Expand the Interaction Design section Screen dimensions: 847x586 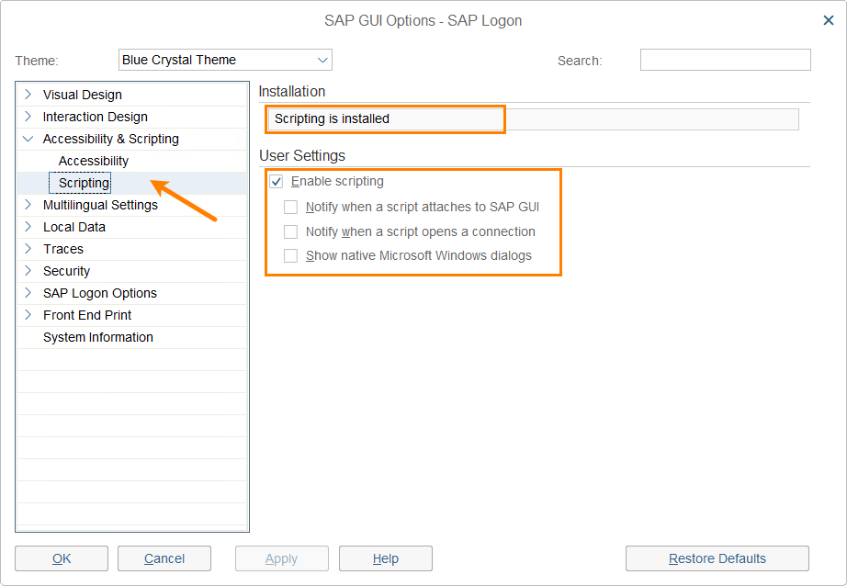[x=28, y=117]
